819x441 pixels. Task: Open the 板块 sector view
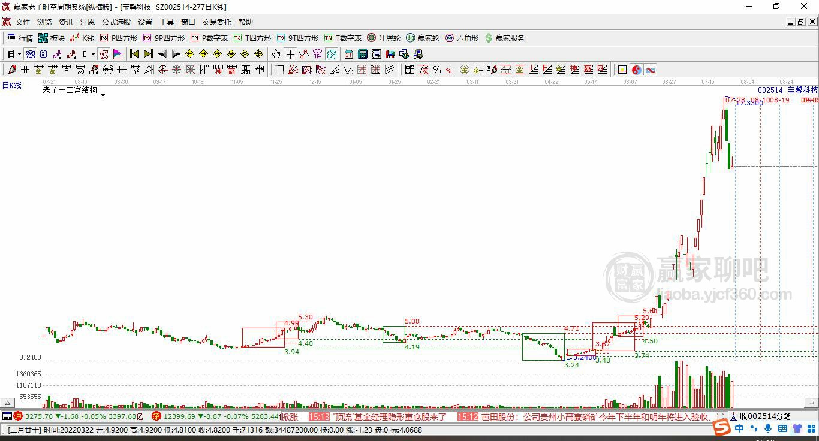click(x=52, y=38)
